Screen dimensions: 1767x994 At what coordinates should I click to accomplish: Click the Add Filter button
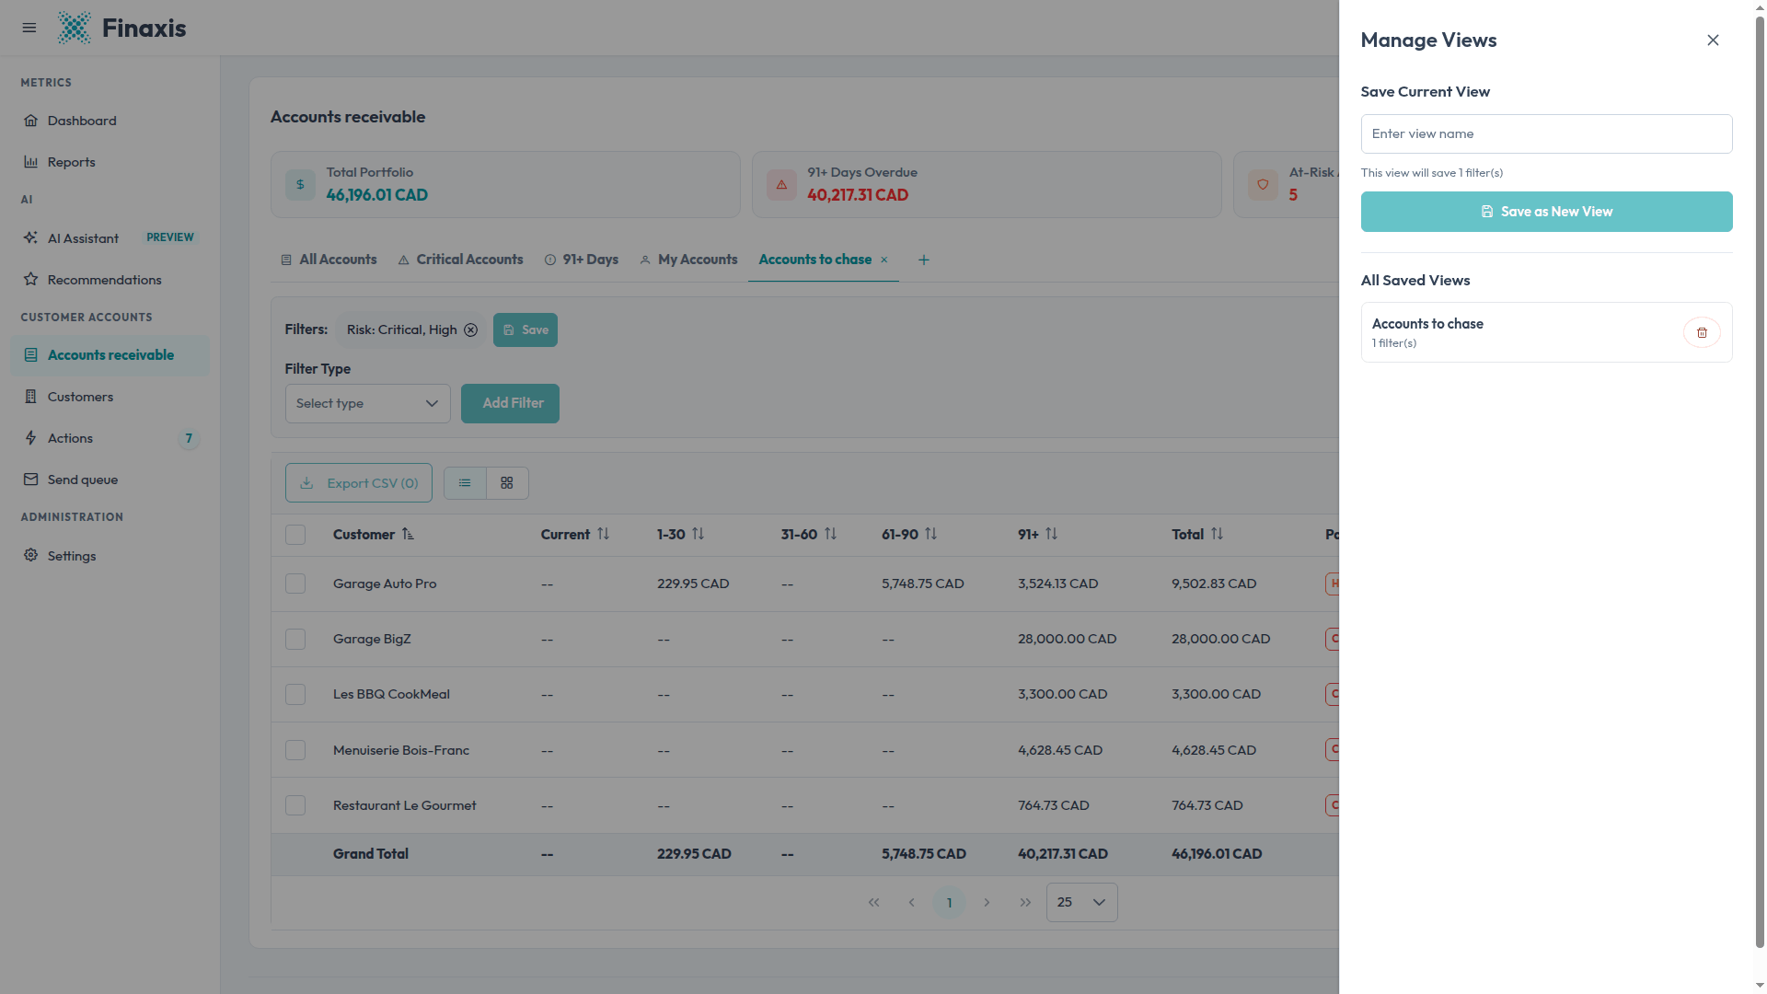(511, 404)
